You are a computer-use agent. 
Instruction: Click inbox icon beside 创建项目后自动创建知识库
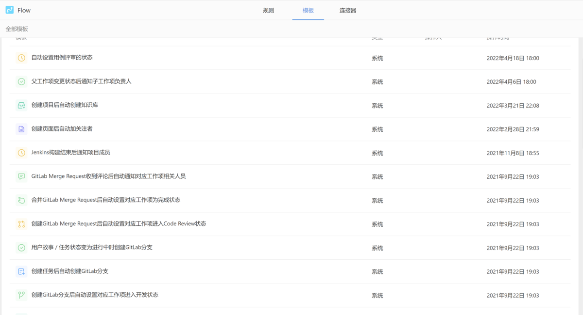coord(21,106)
